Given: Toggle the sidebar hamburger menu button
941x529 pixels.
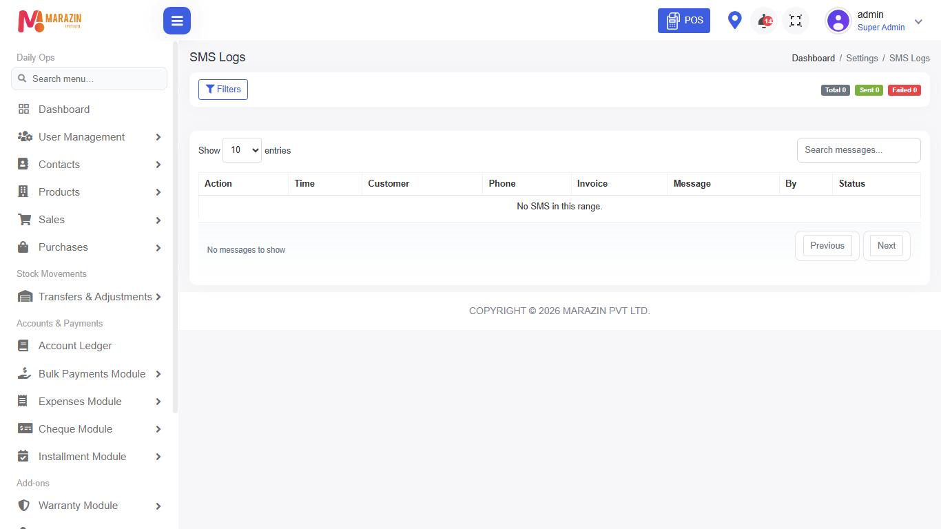Looking at the screenshot, I should point(177,21).
